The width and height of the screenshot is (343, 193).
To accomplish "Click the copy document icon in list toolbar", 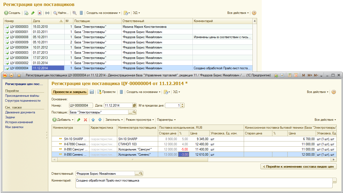I will point(26,13).
